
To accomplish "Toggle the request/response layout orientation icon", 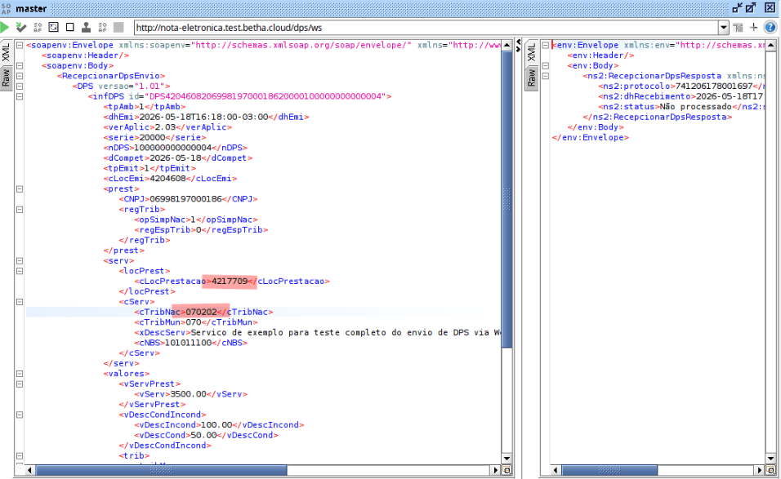I will 739,28.
